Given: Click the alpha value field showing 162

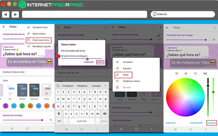Looking at the screenshot, I should 205,73.
